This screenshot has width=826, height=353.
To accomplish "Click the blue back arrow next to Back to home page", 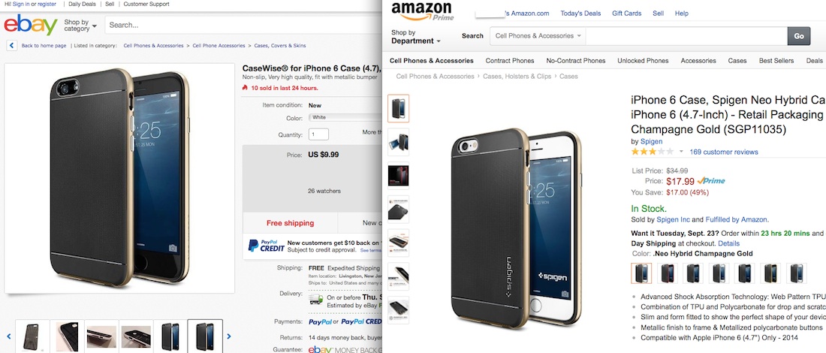I will coord(11,46).
